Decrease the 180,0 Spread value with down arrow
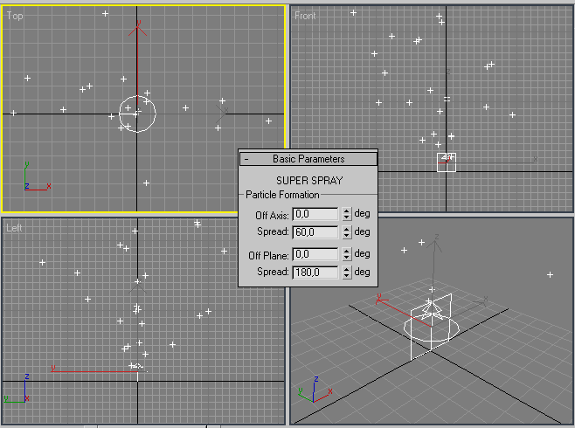The width and height of the screenshot is (575, 428). [x=346, y=275]
